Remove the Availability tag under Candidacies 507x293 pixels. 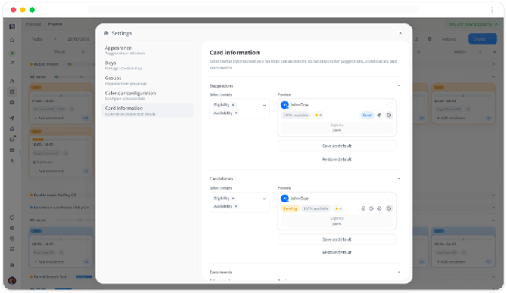[x=236, y=206]
